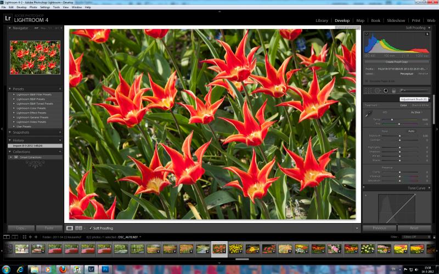
Task: Add a new collection with the plus icon
Action: pyautogui.click(x=60, y=152)
